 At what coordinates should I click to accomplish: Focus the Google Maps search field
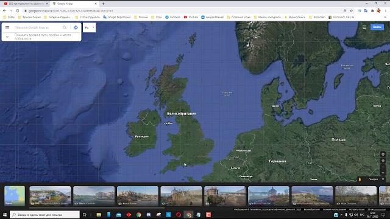click(37, 27)
